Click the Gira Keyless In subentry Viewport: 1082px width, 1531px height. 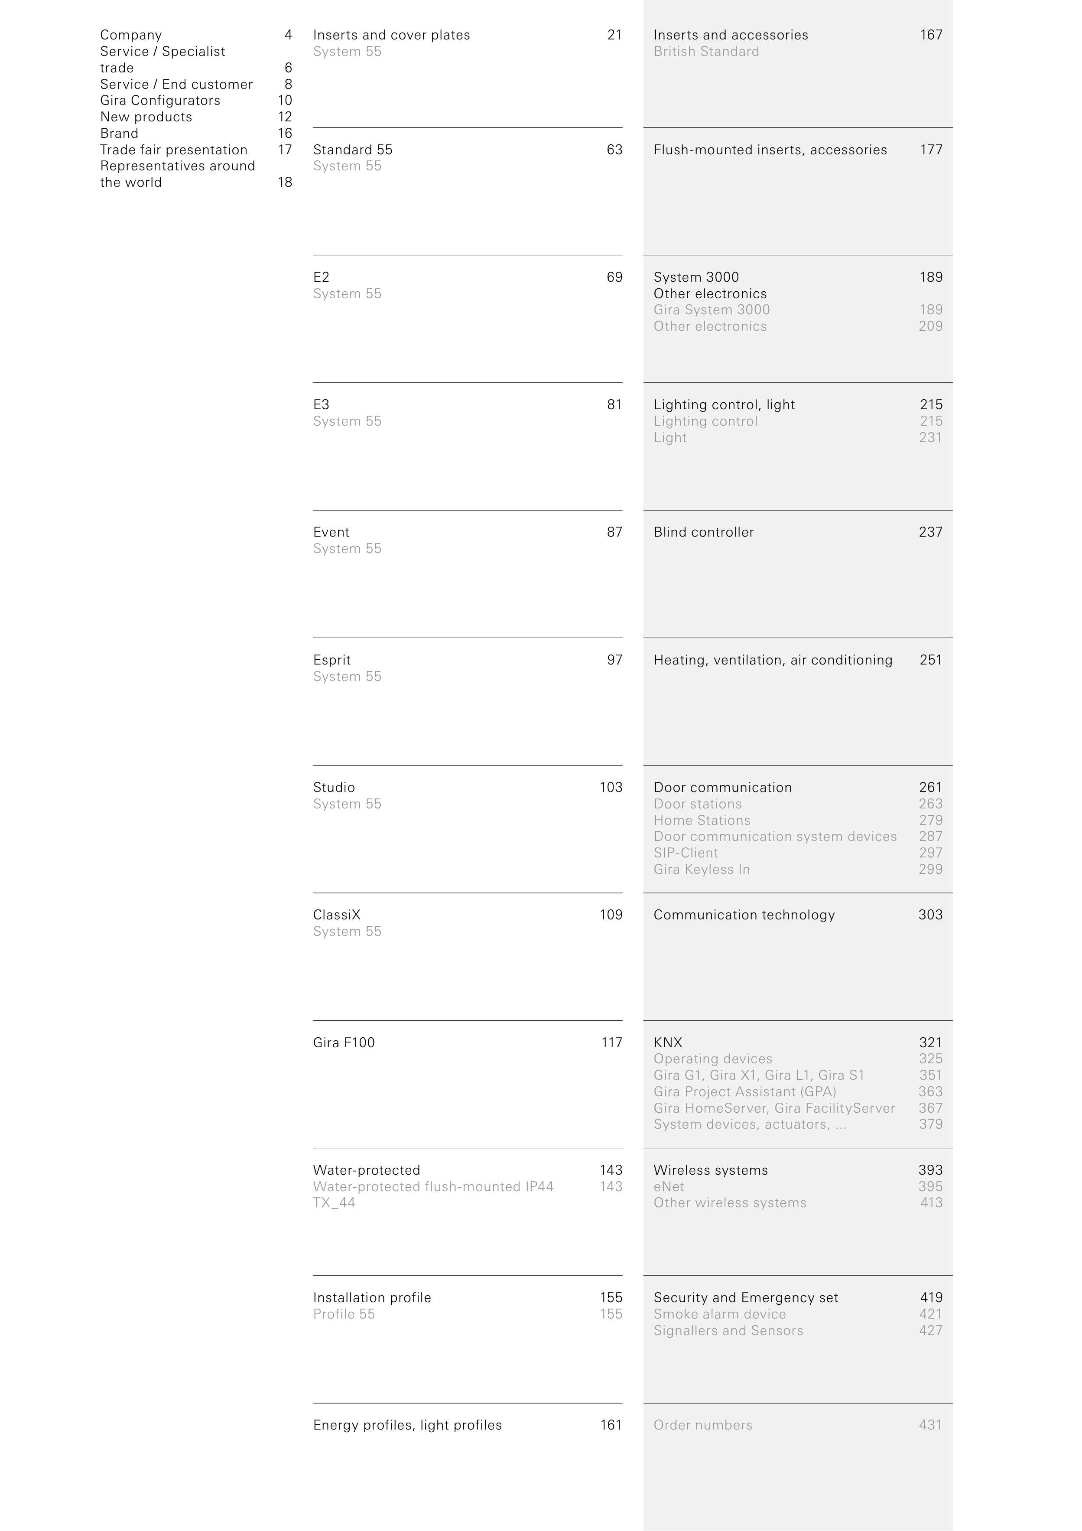pyautogui.click(x=702, y=870)
